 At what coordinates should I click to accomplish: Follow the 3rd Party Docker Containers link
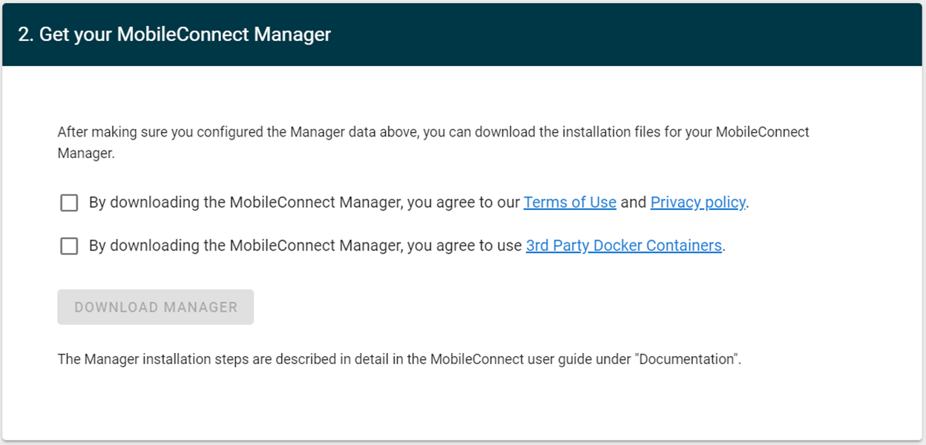(623, 245)
